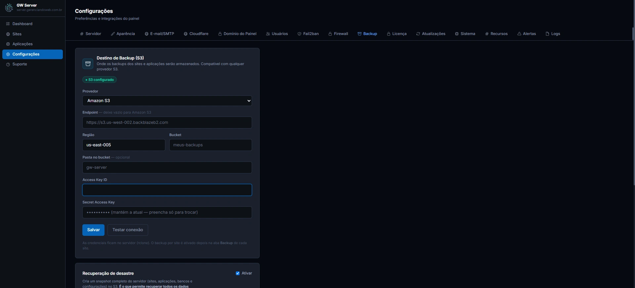Click the 'server.gerenciandoweb.com.br' text
This screenshot has height=288, width=635.
point(39,10)
